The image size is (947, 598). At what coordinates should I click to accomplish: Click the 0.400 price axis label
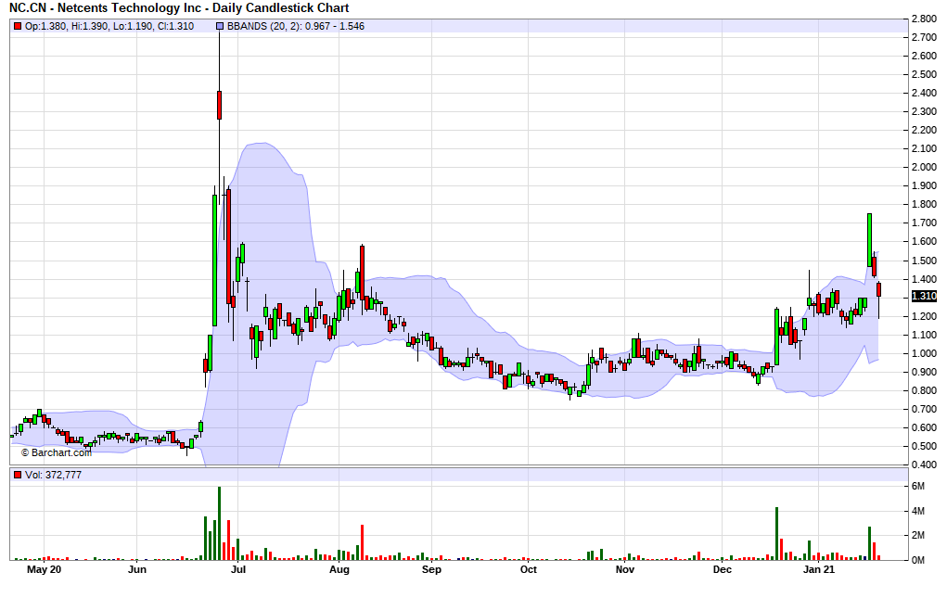pos(924,464)
